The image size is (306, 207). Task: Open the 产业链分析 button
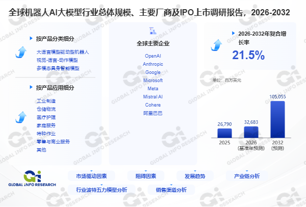point(247,176)
